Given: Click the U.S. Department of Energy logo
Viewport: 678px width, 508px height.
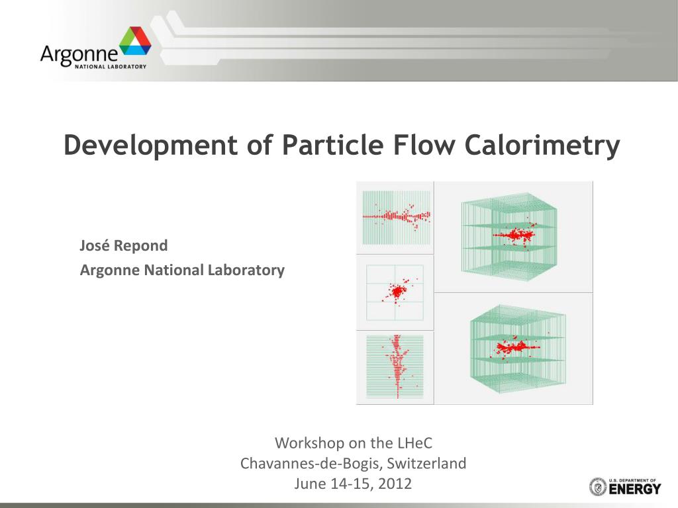Looking at the screenshot, I should tap(625, 487).
